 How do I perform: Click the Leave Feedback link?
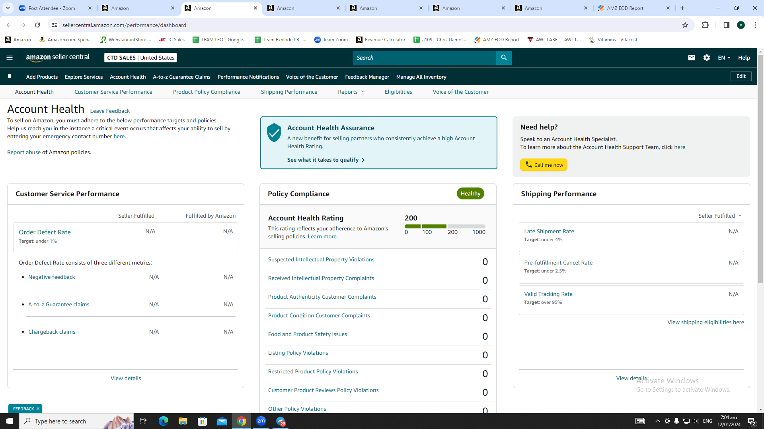point(110,111)
